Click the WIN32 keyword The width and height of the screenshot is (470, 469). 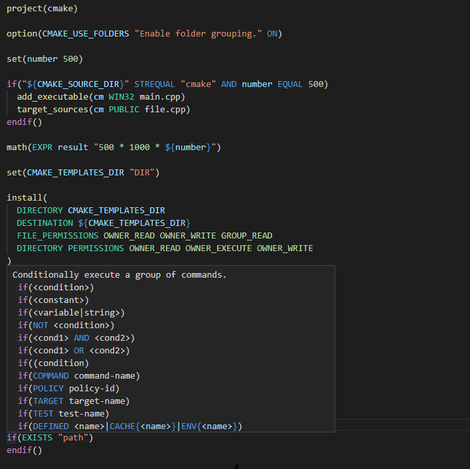coord(121,96)
